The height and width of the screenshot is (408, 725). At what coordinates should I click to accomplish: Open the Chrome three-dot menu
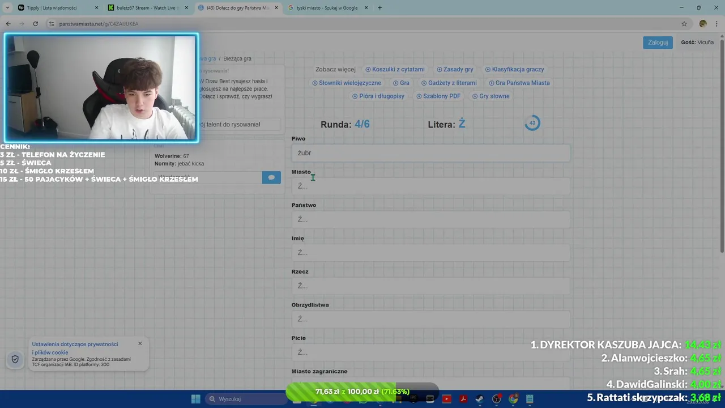coord(717,24)
